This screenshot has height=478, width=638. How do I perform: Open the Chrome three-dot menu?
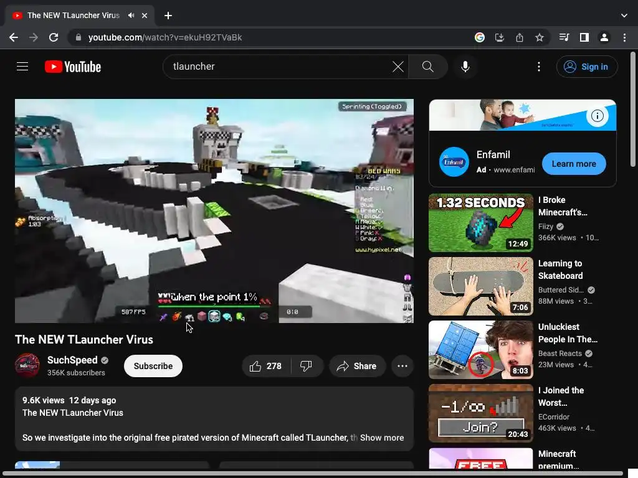click(624, 37)
